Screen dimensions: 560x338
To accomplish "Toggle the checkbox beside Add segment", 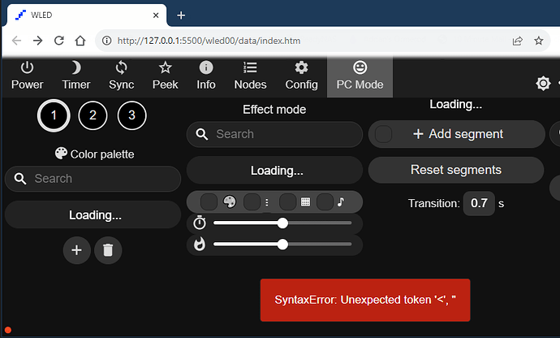I will (384, 134).
